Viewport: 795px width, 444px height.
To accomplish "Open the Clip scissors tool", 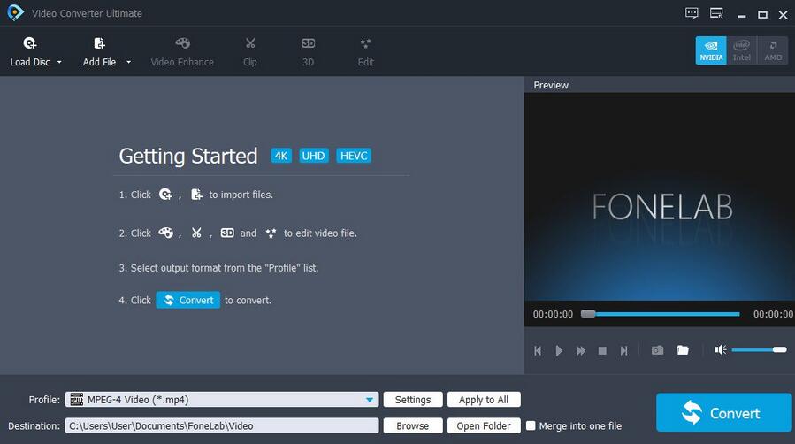I will (x=250, y=52).
